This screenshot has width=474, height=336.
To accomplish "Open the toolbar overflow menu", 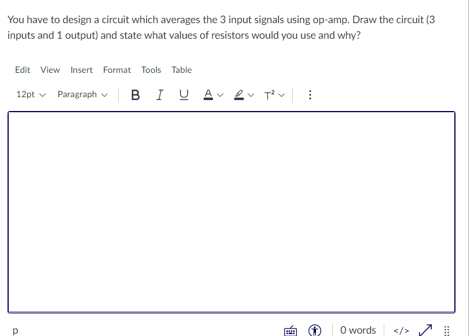I will [x=310, y=95].
